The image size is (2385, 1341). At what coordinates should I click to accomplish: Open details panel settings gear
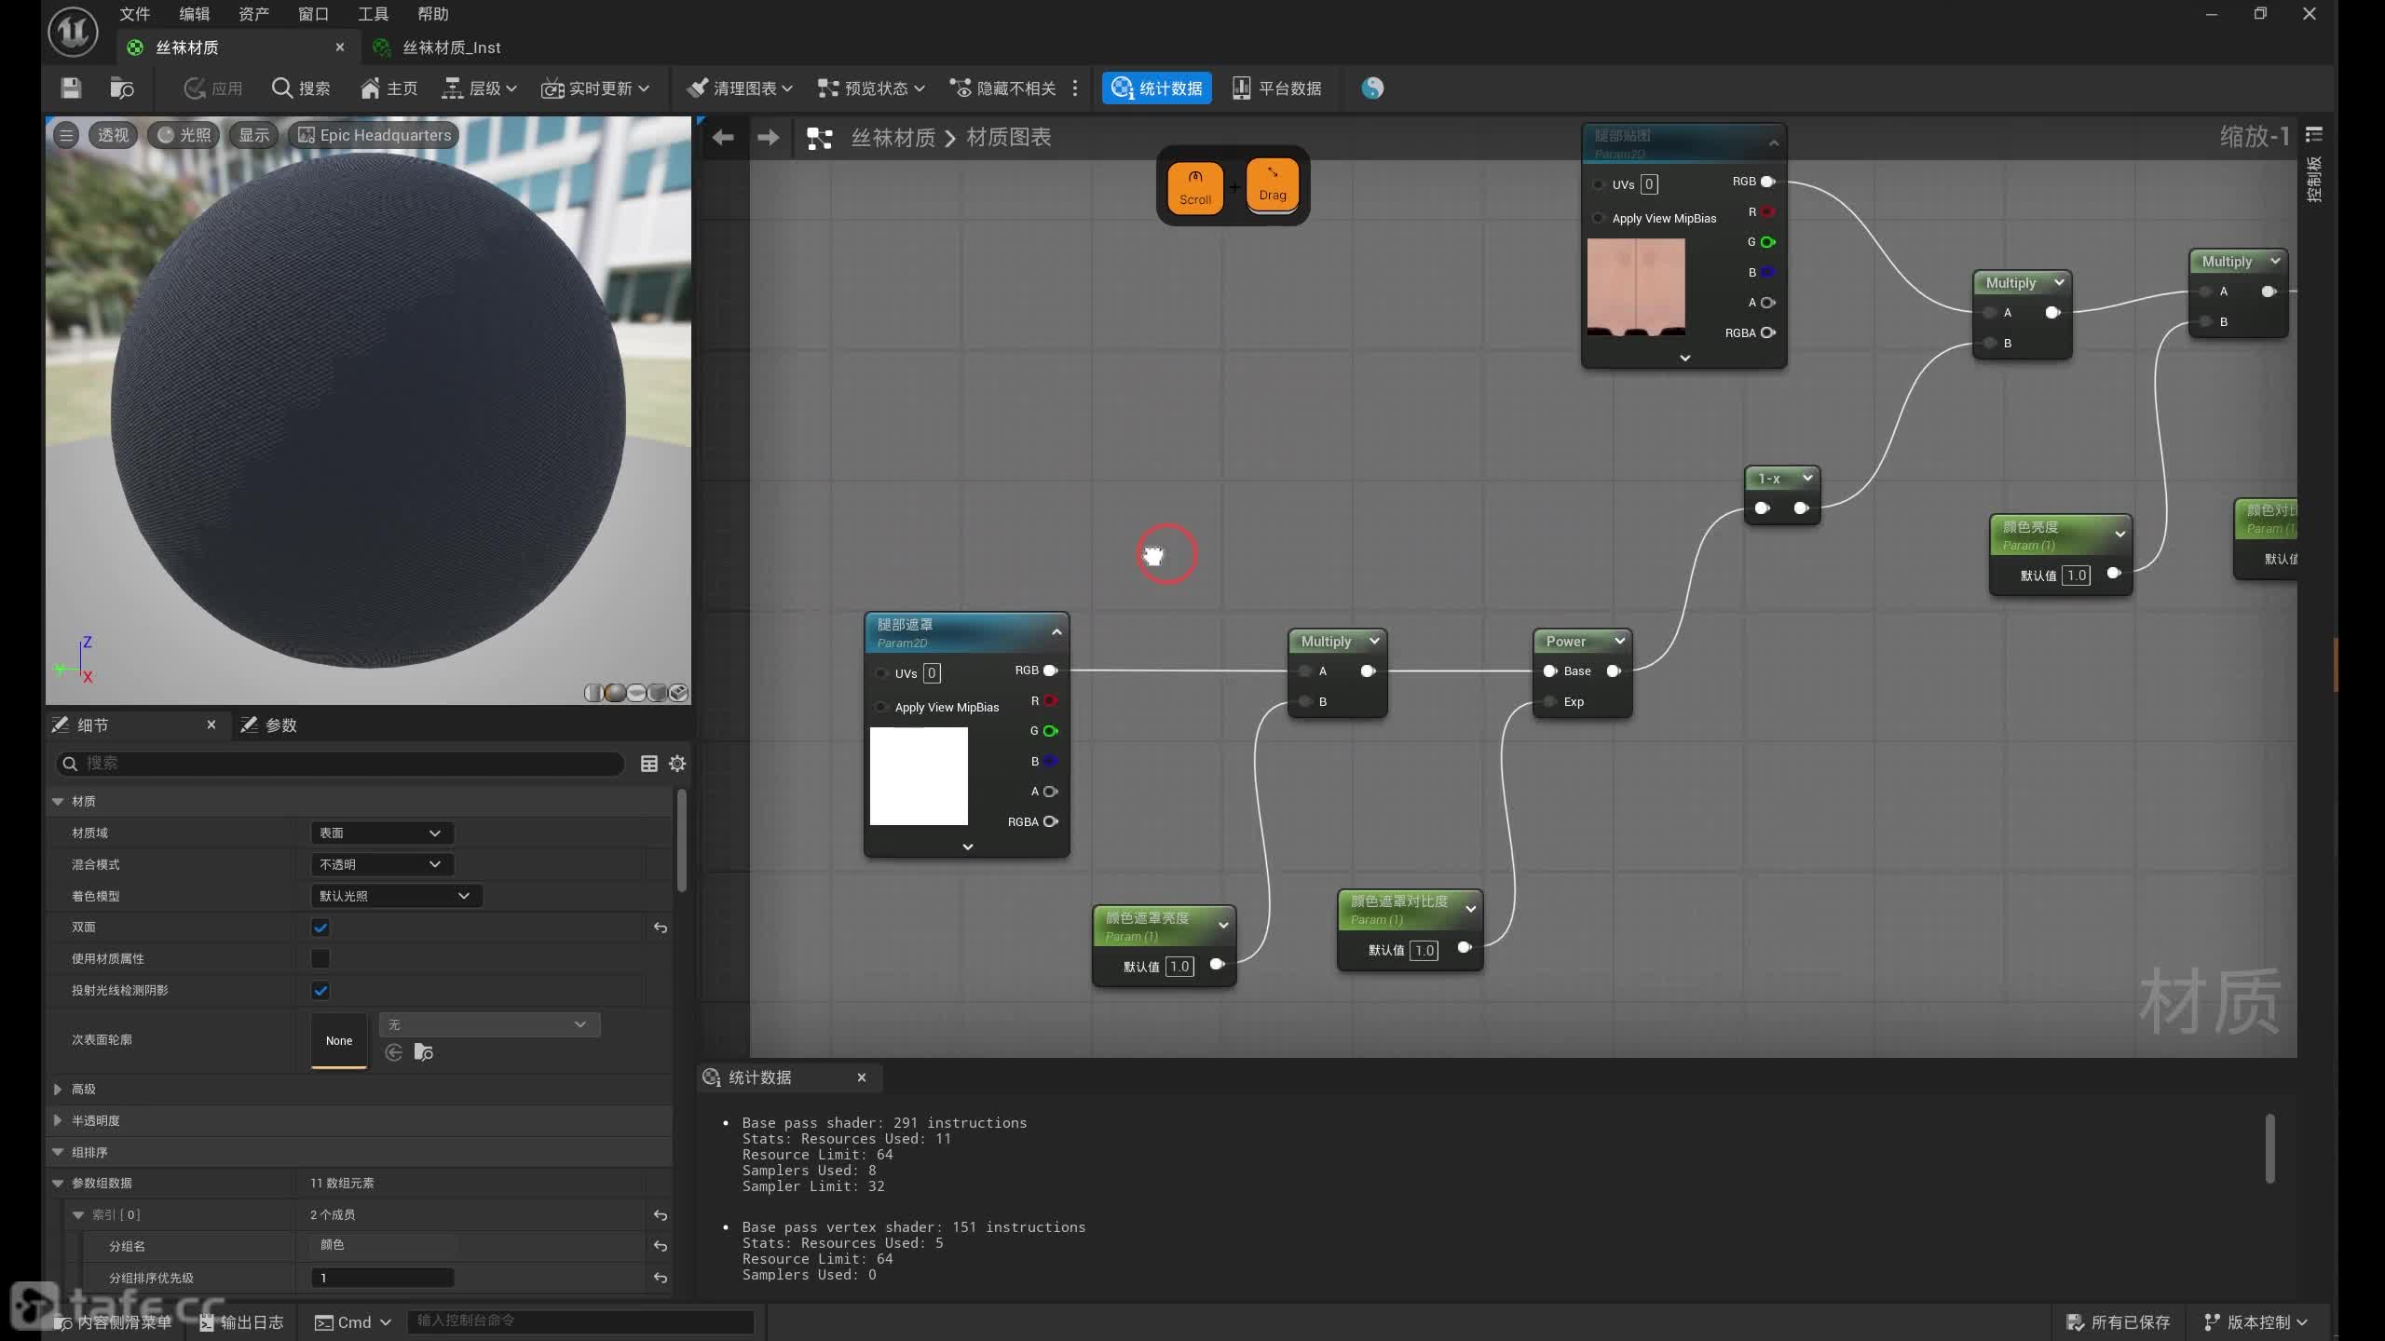[x=677, y=764]
